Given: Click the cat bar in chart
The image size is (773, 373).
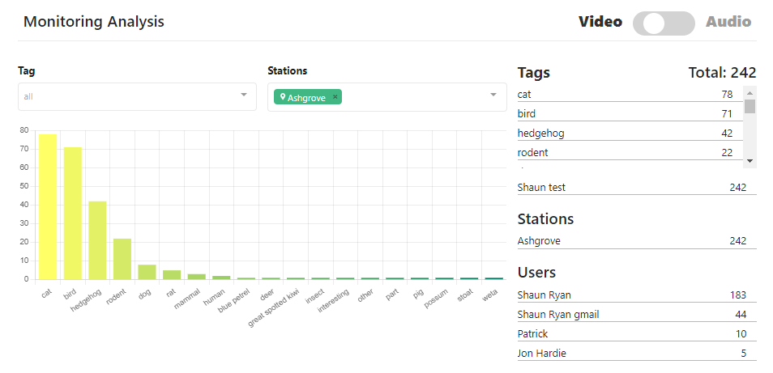Looking at the screenshot, I should 48,206.
